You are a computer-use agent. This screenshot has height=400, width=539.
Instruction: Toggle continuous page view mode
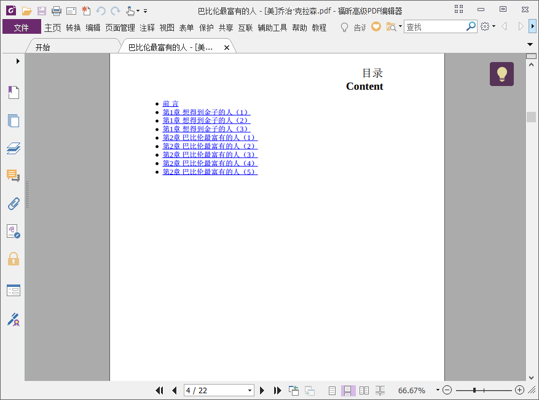[347, 390]
